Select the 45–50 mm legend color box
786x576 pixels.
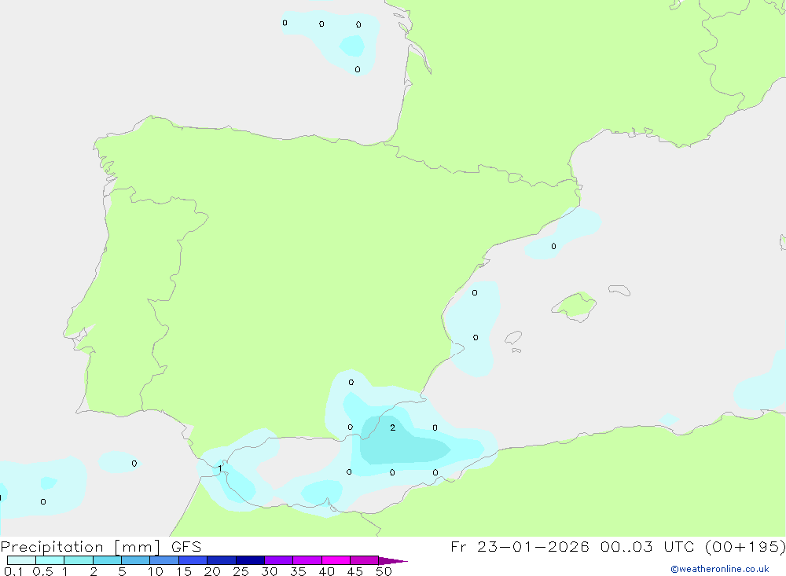click(x=365, y=560)
